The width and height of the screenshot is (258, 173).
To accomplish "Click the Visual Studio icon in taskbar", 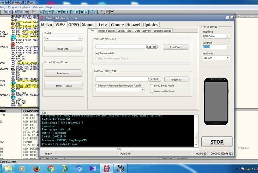I will click(x=93, y=169).
